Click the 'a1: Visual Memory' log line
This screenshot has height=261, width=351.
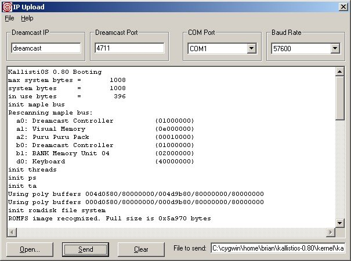[105, 128]
